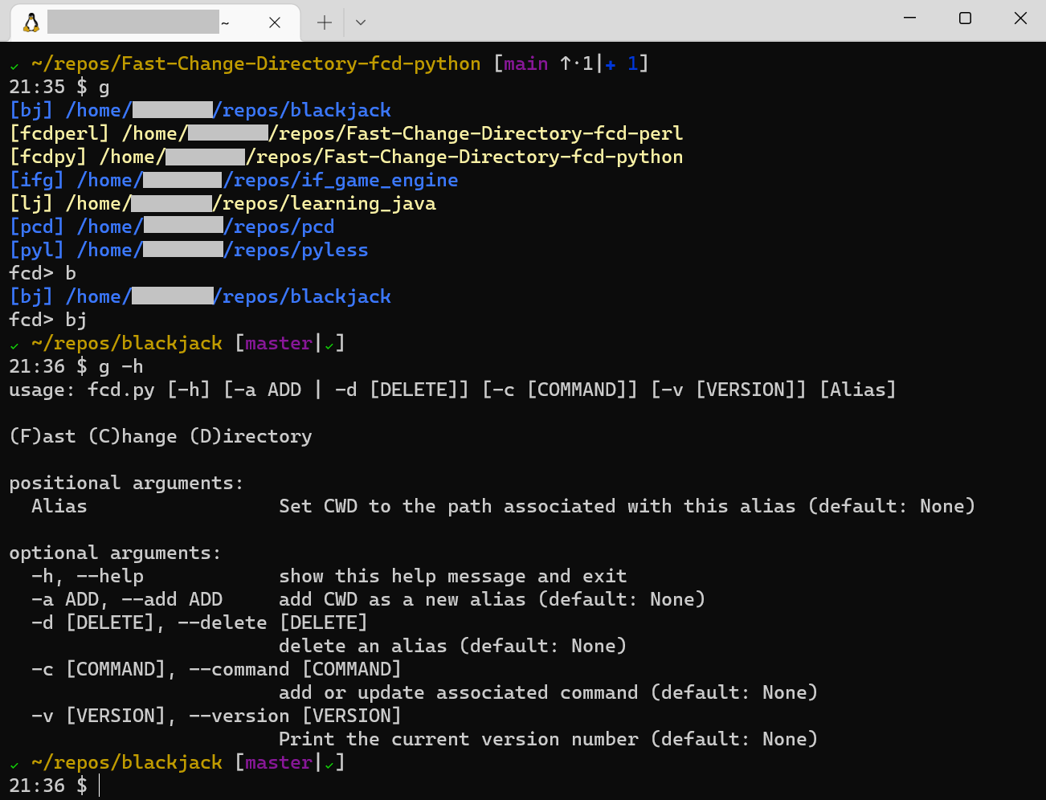Click the usage: fcd.py line

(452, 390)
